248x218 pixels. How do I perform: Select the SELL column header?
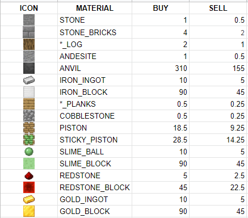coord(218,8)
